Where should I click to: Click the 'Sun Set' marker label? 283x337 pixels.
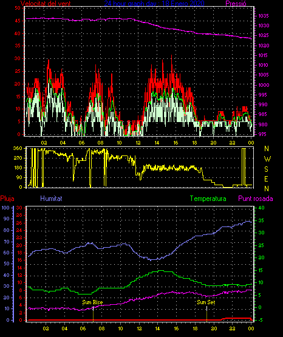point(206,302)
